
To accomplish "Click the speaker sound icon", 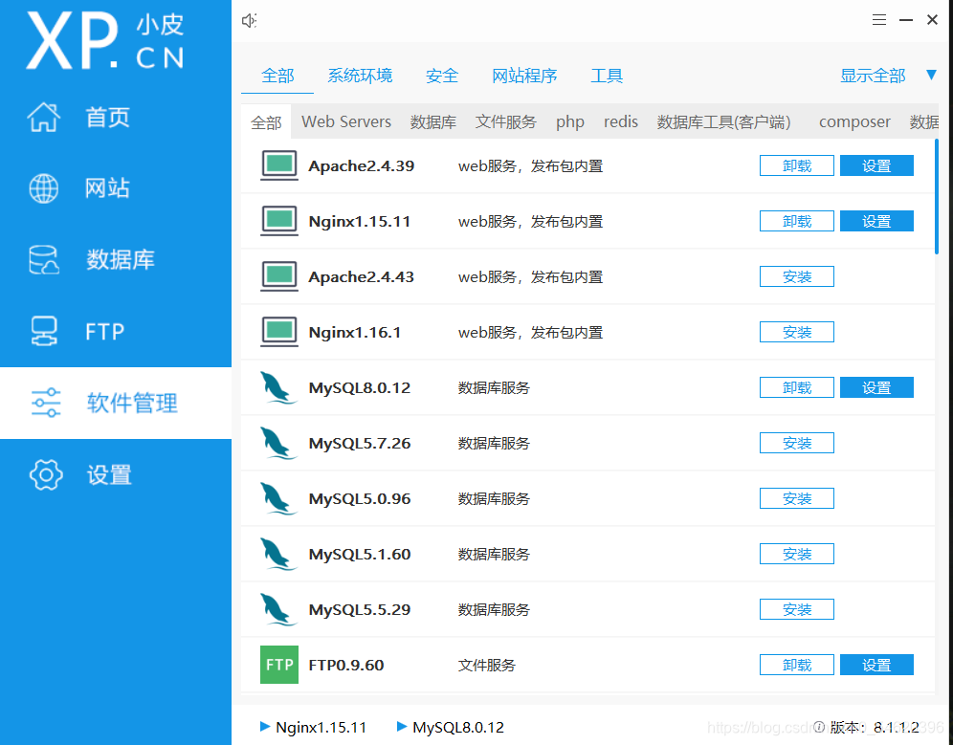I will point(249,21).
